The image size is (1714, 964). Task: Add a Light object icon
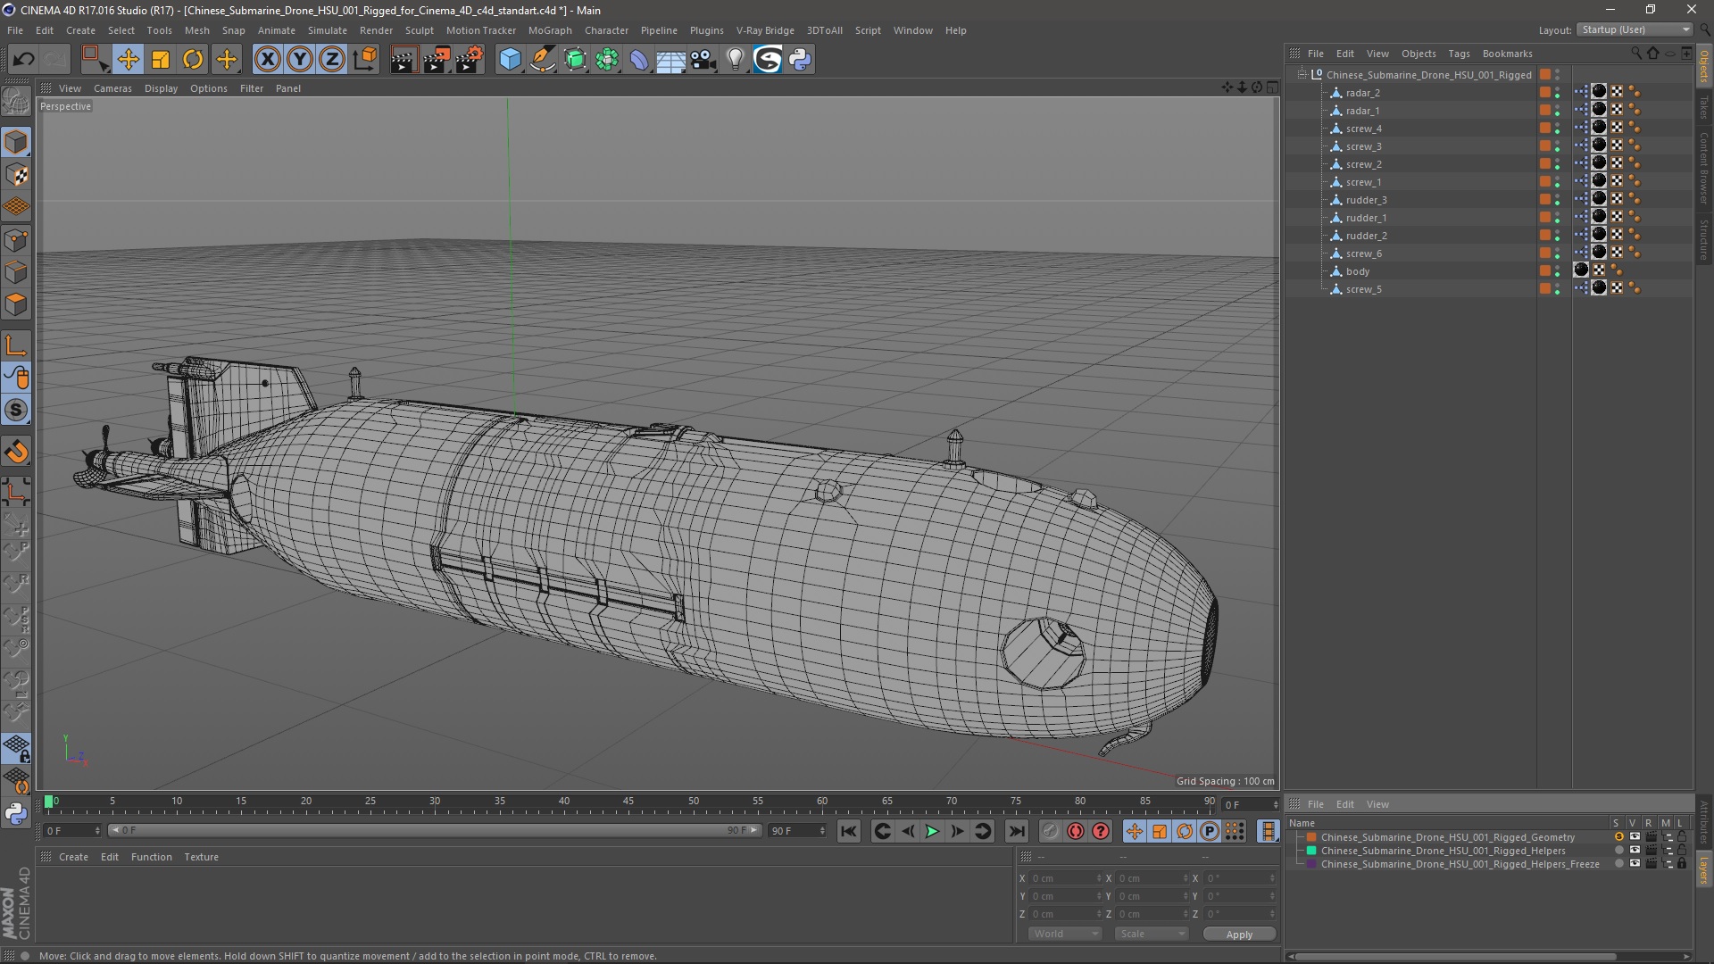click(736, 60)
